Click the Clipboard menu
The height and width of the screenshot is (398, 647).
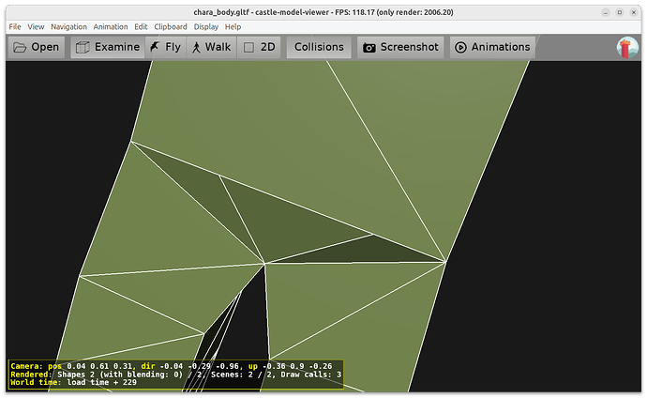(x=171, y=27)
